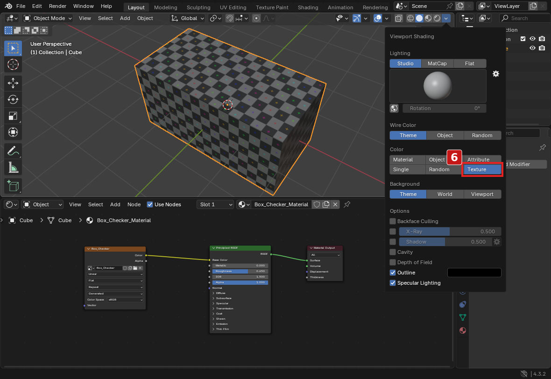Open Shadow settings gear

point(496,242)
